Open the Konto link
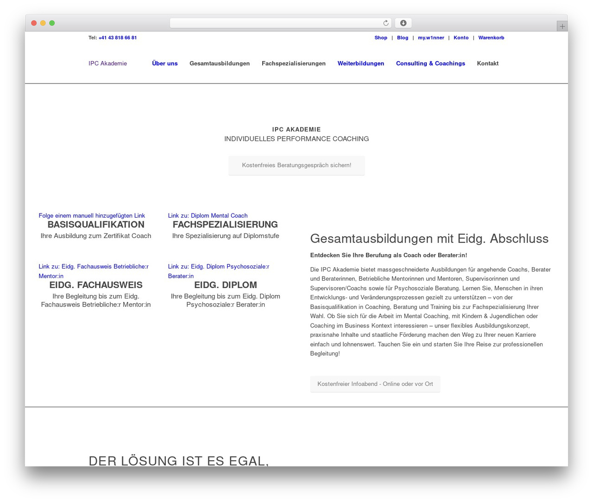Screen dimensions: 593x502 [x=461, y=38]
